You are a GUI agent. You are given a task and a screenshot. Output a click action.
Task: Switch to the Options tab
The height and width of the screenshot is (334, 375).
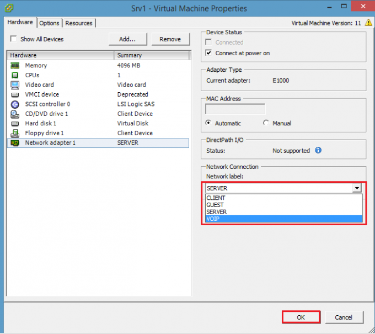[49, 23]
